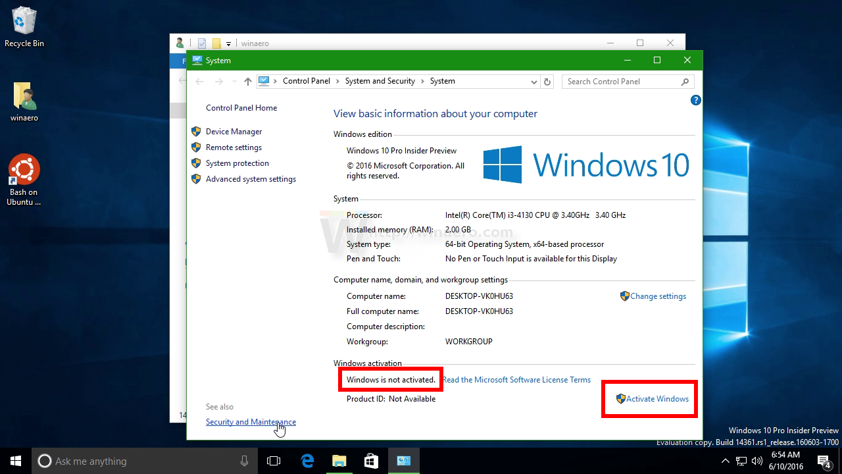Image resolution: width=842 pixels, height=474 pixels.
Task: Open Task View from the taskbar
Action: coord(273,461)
